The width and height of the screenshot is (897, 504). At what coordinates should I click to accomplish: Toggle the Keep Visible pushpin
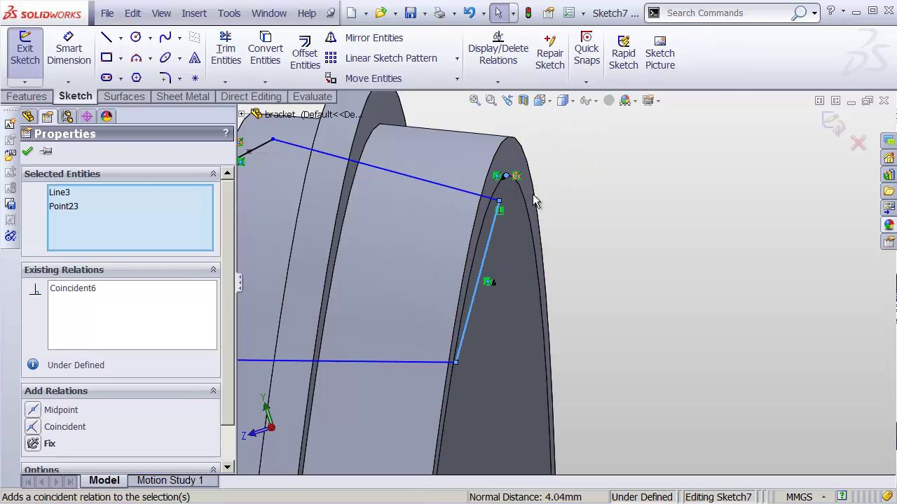coord(46,151)
